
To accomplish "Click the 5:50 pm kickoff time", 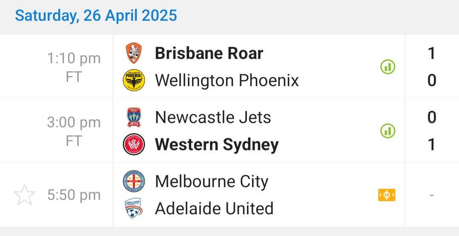I will tap(74, 195).
